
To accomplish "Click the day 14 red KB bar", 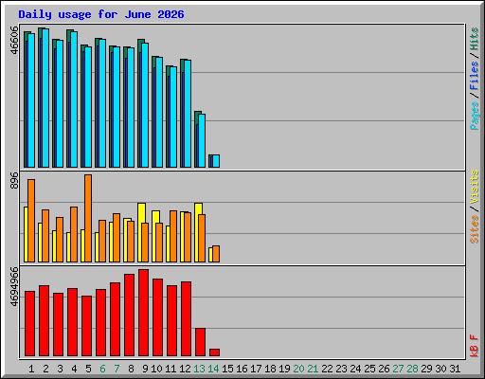I will click(214, 352).
